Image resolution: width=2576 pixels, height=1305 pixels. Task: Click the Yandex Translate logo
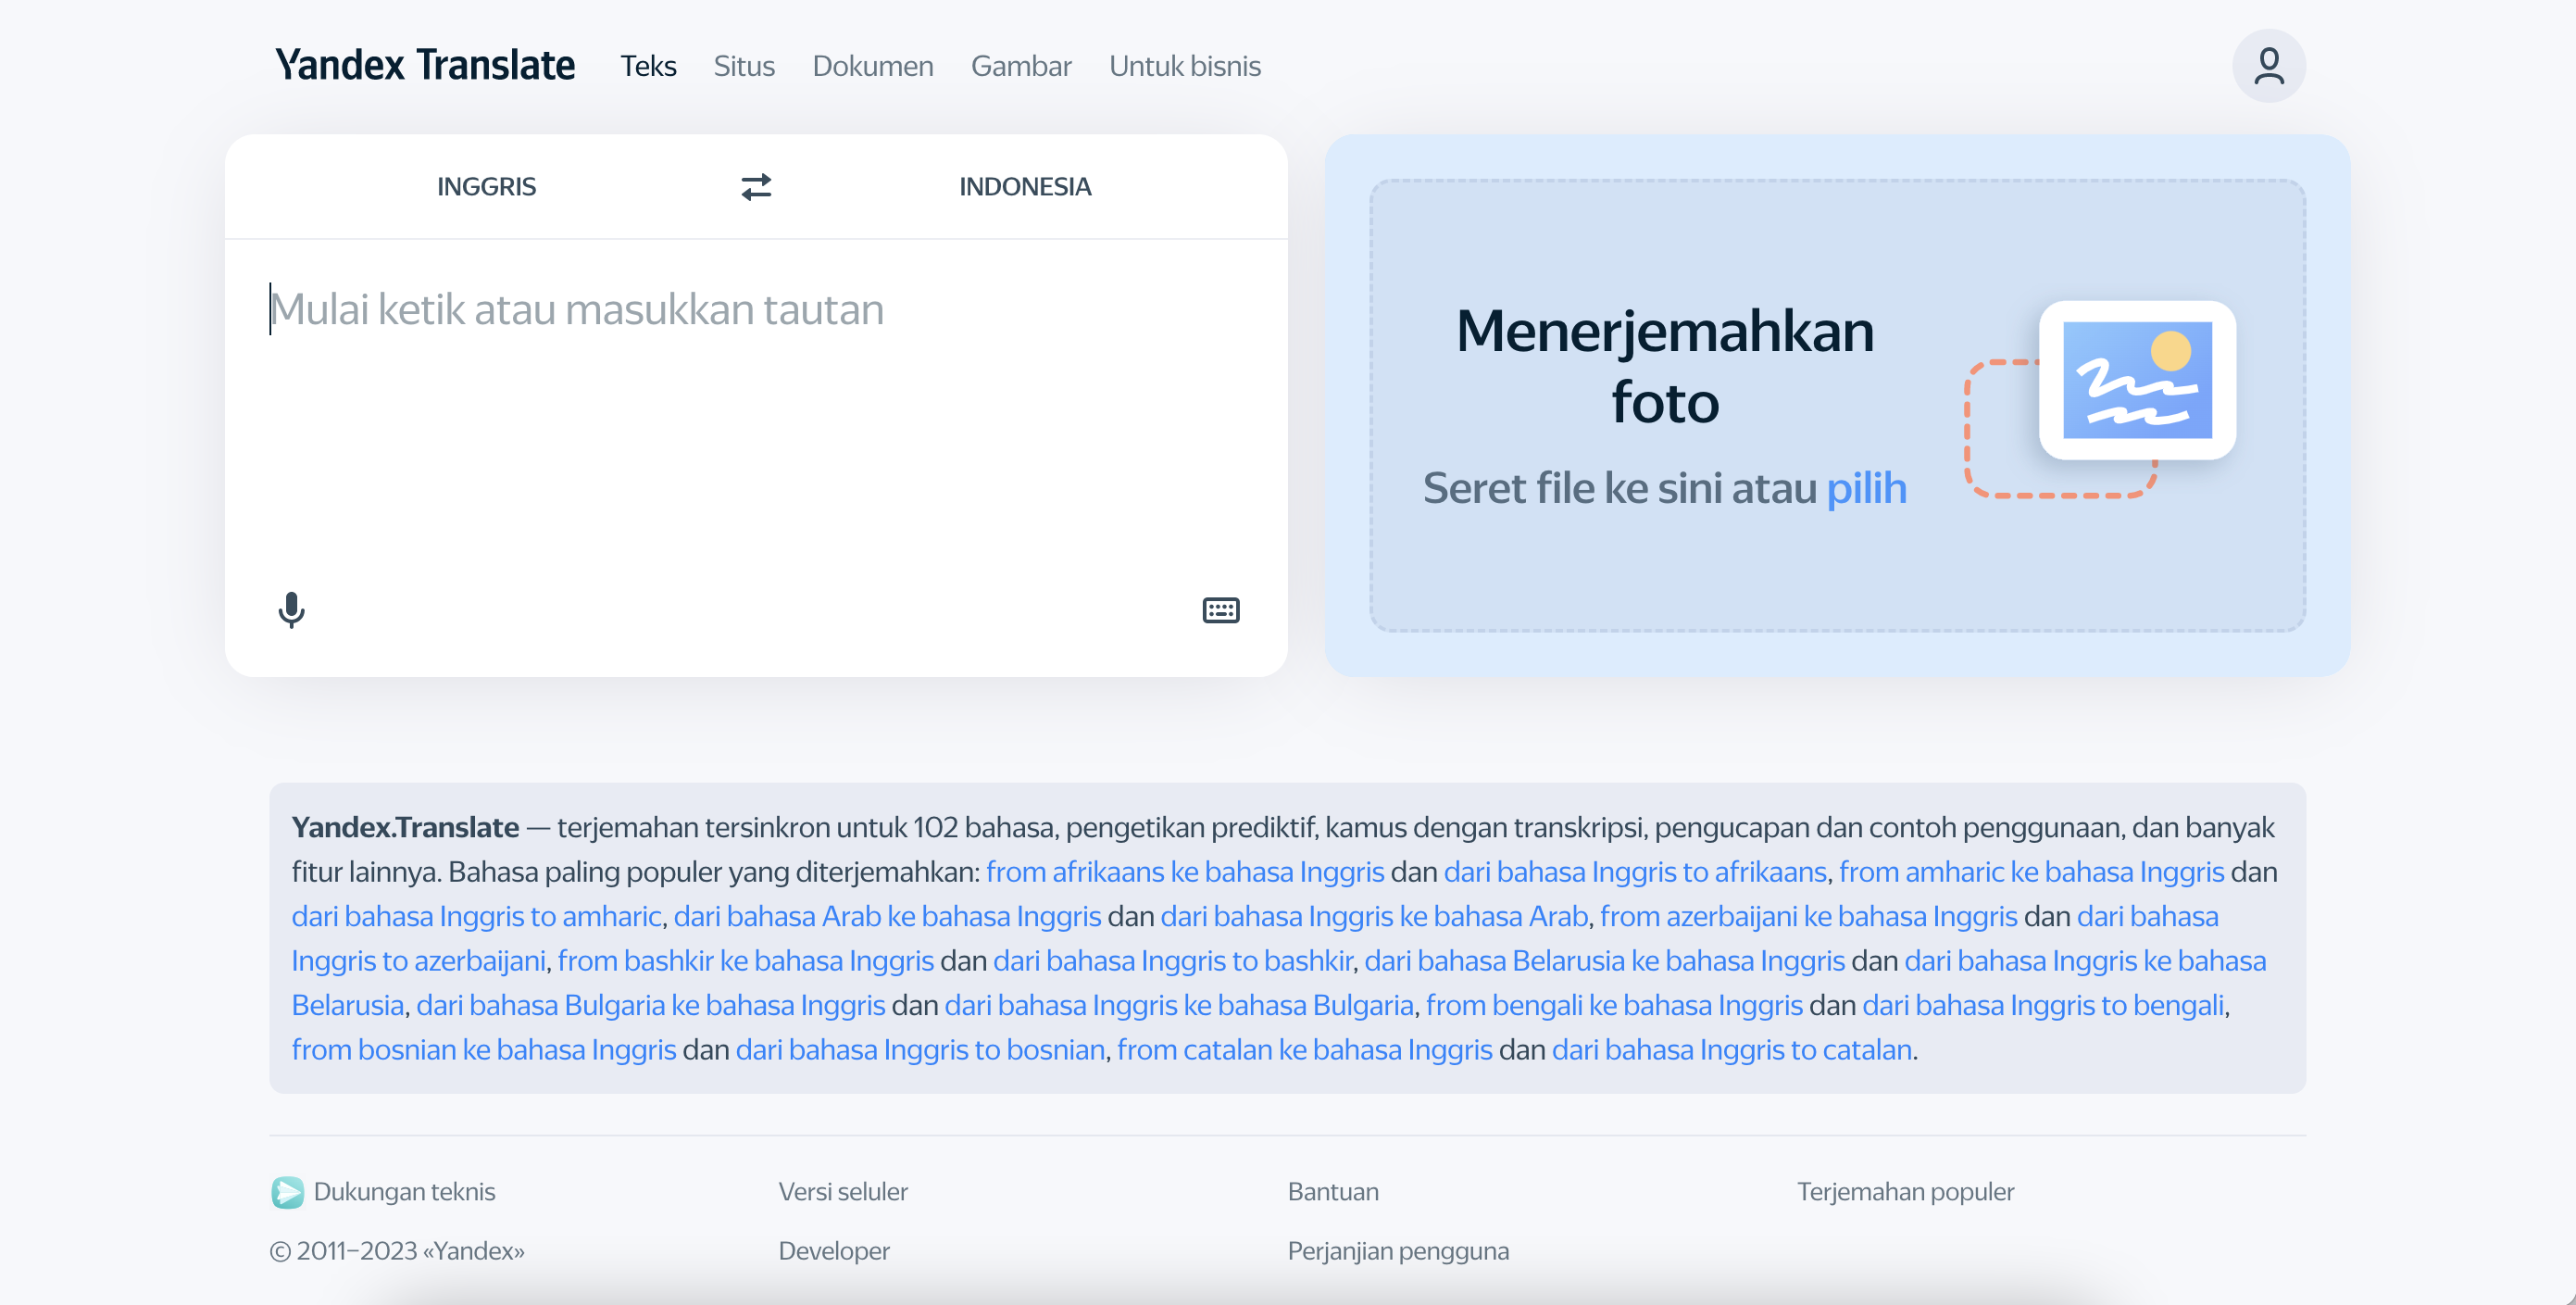click(x=425, y=66)
